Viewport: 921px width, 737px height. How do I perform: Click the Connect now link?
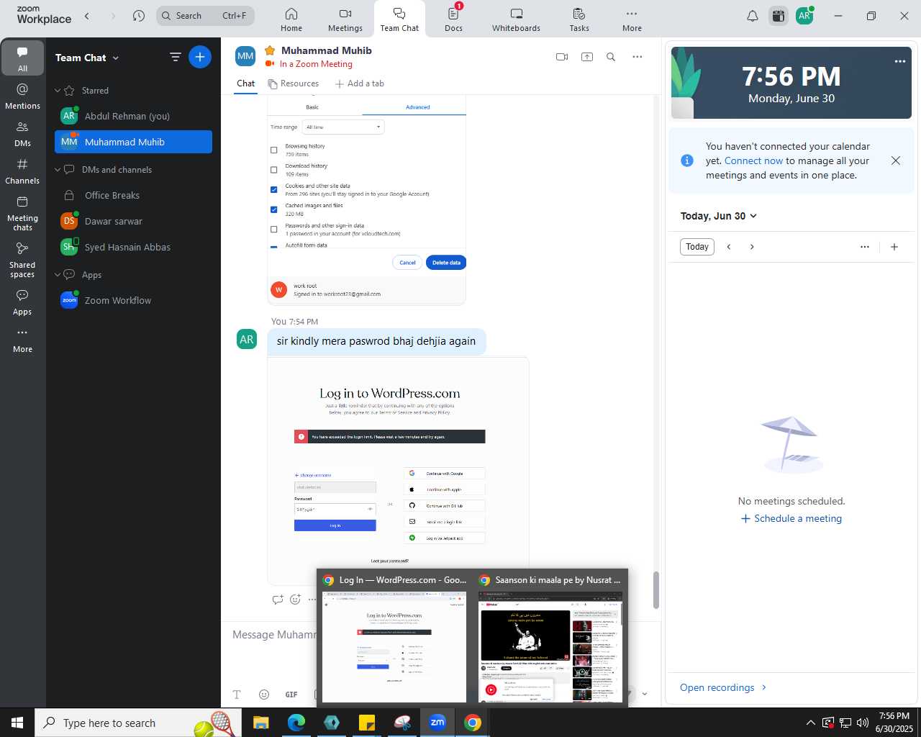pos(753,160)
